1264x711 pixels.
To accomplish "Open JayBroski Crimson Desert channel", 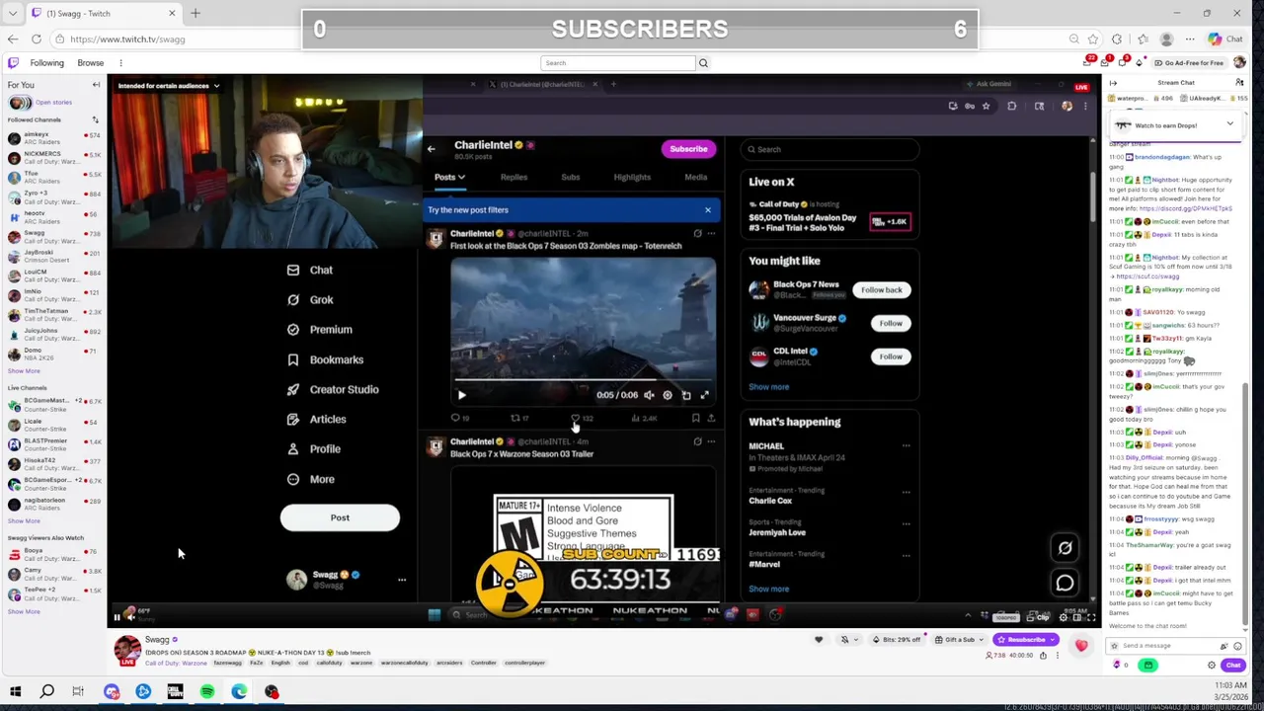I will [54, 256].
